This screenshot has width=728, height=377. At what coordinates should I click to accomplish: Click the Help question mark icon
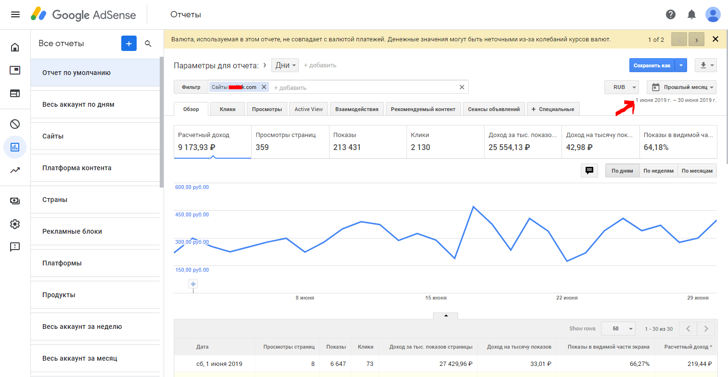[x=671, y=14]
